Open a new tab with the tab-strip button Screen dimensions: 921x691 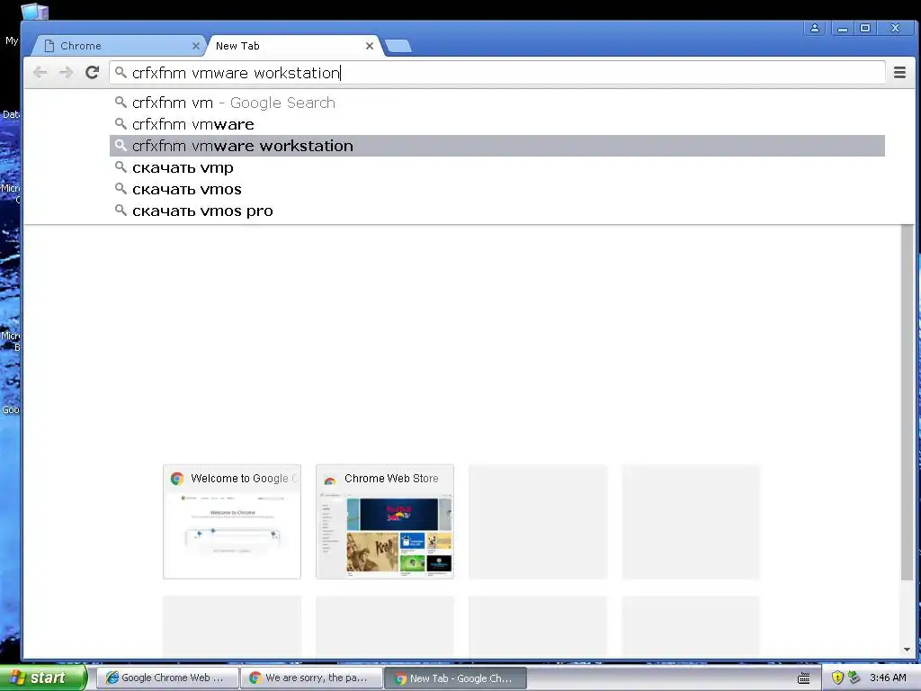point(398,47)
